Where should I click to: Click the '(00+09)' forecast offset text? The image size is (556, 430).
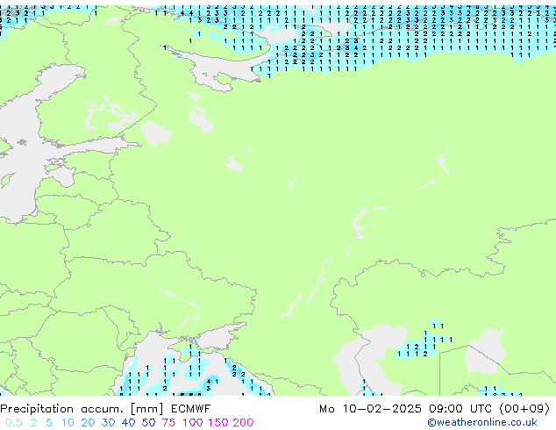(524, 409)
